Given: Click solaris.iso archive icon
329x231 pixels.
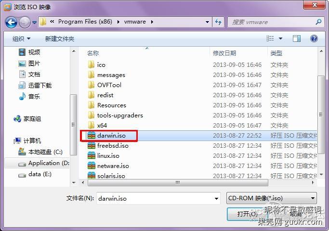Looking at the screenshot, I should point(91,175).
